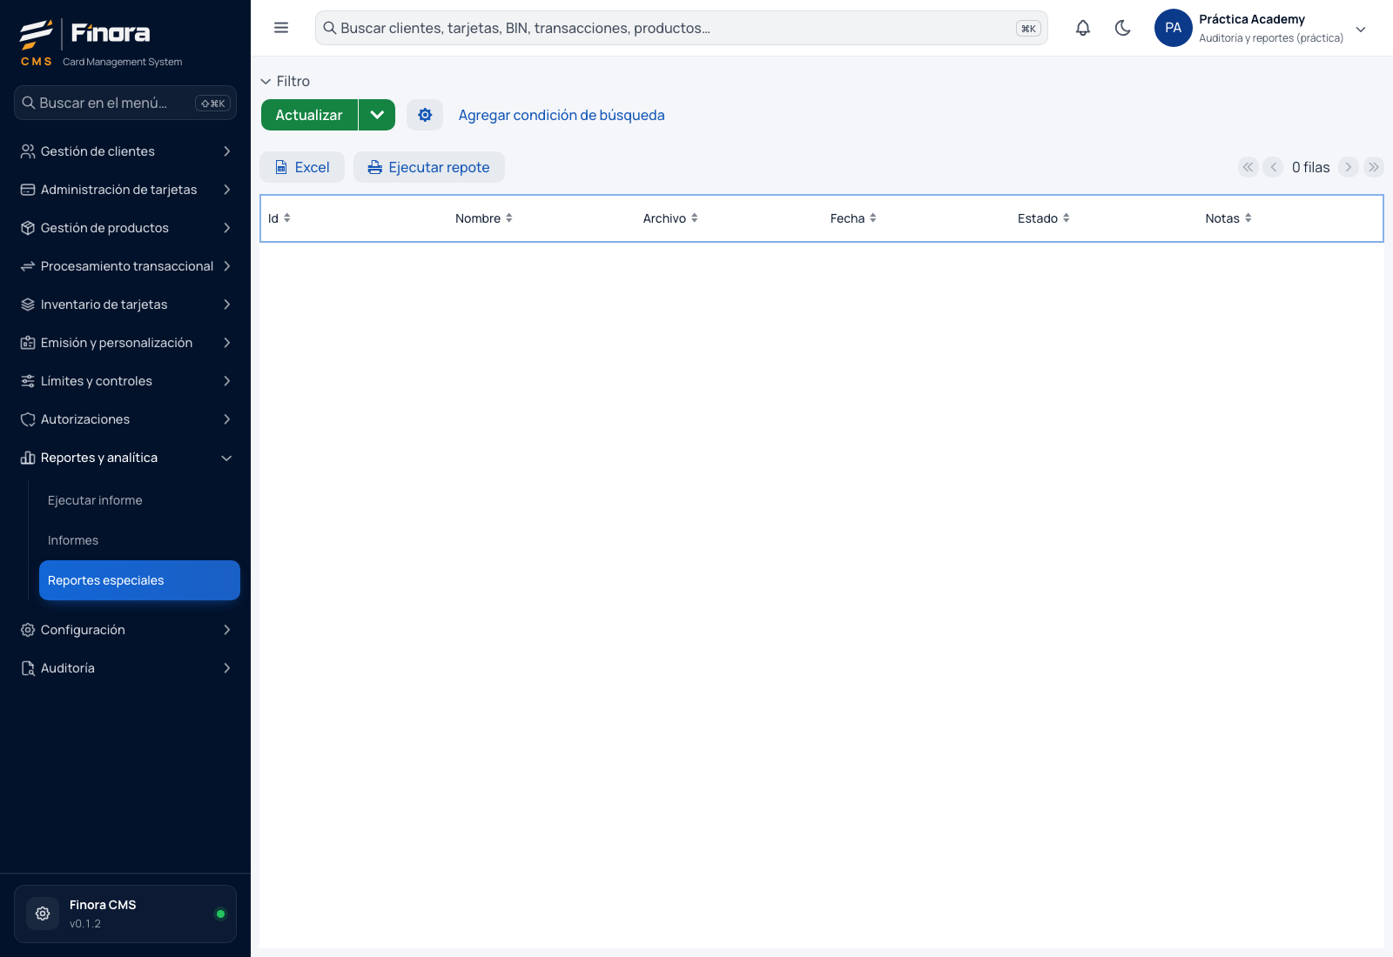Click Agregar condición de búsqueda link

[562, 115]
